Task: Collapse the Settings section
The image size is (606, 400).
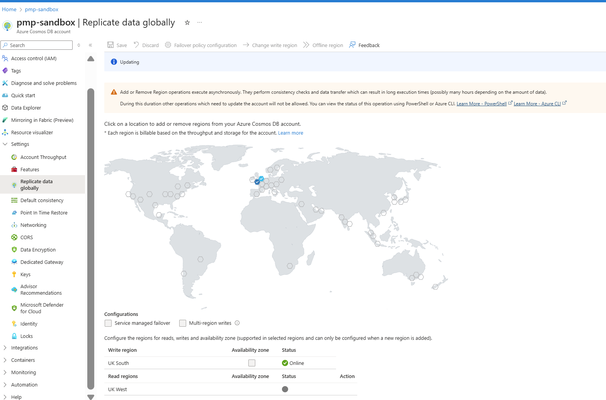Action: 5,144
